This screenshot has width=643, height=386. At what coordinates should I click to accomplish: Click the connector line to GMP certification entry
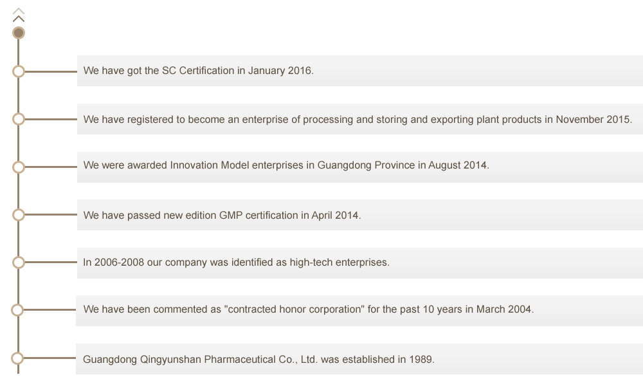pos(51,214)
